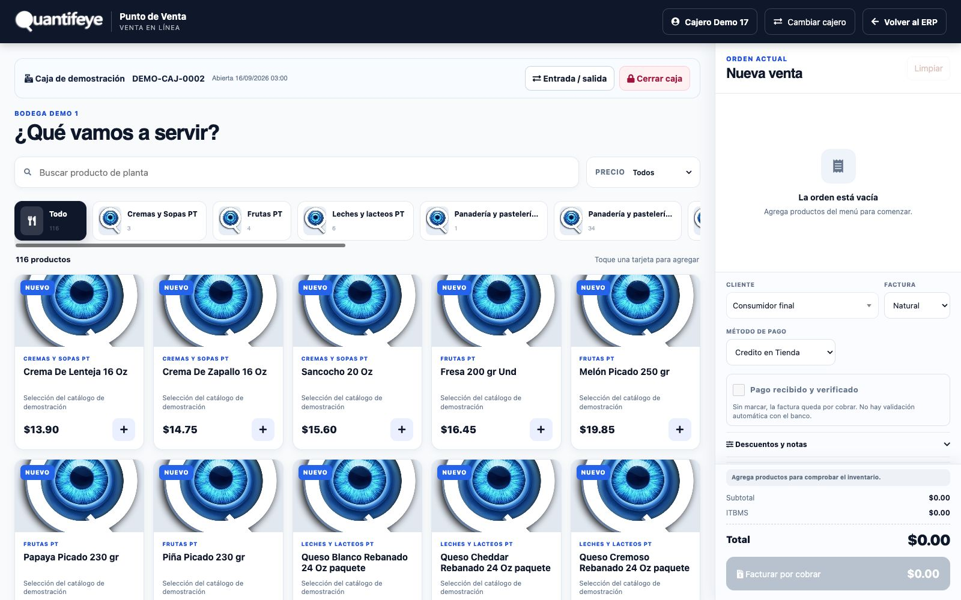Viewport: 961px width, 600px height.
Task: Add Sancocho 20 Oz with plus button
Action: (x=402, y=430)
